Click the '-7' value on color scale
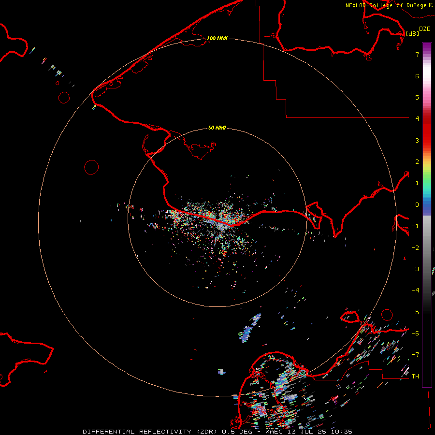435x435 pixels. tap(415, 355)
